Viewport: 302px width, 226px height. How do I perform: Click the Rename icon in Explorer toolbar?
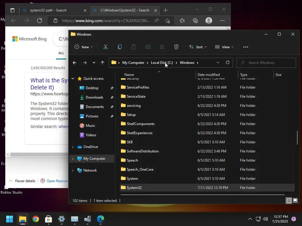tap(148, 47)
